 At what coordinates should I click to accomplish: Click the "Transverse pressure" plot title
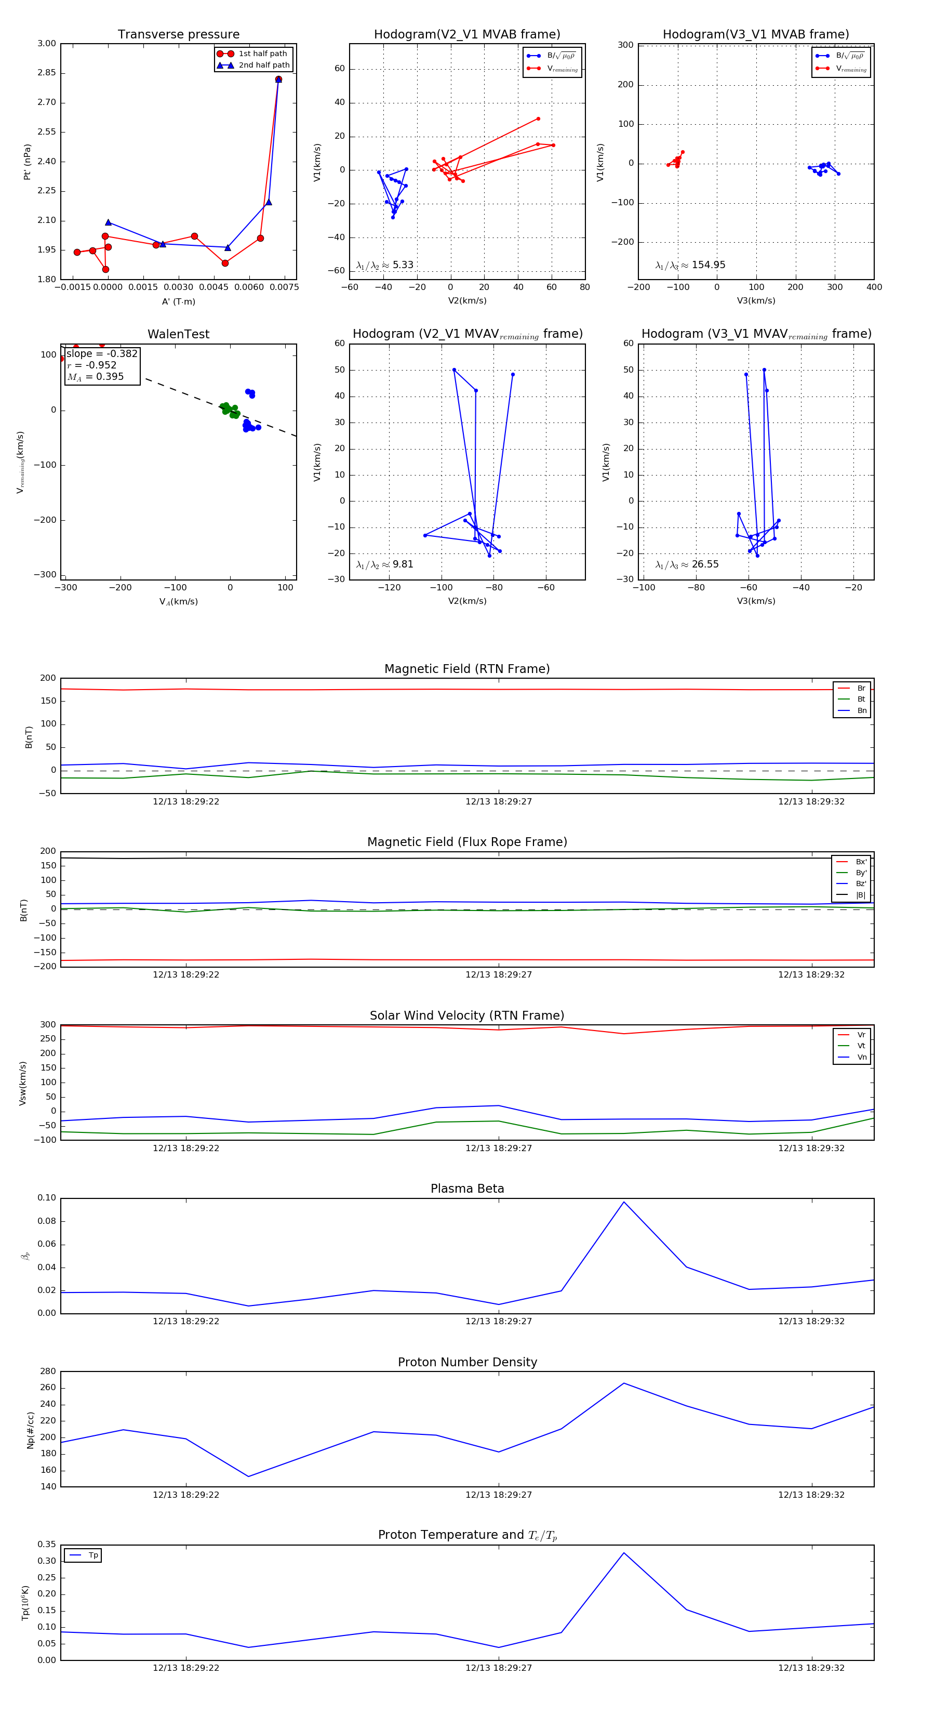[178, 35]
